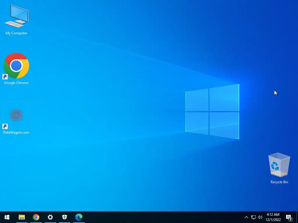The image size is (298, 223).
Task: Open the Windows Start menu
Action: point(7,217)
